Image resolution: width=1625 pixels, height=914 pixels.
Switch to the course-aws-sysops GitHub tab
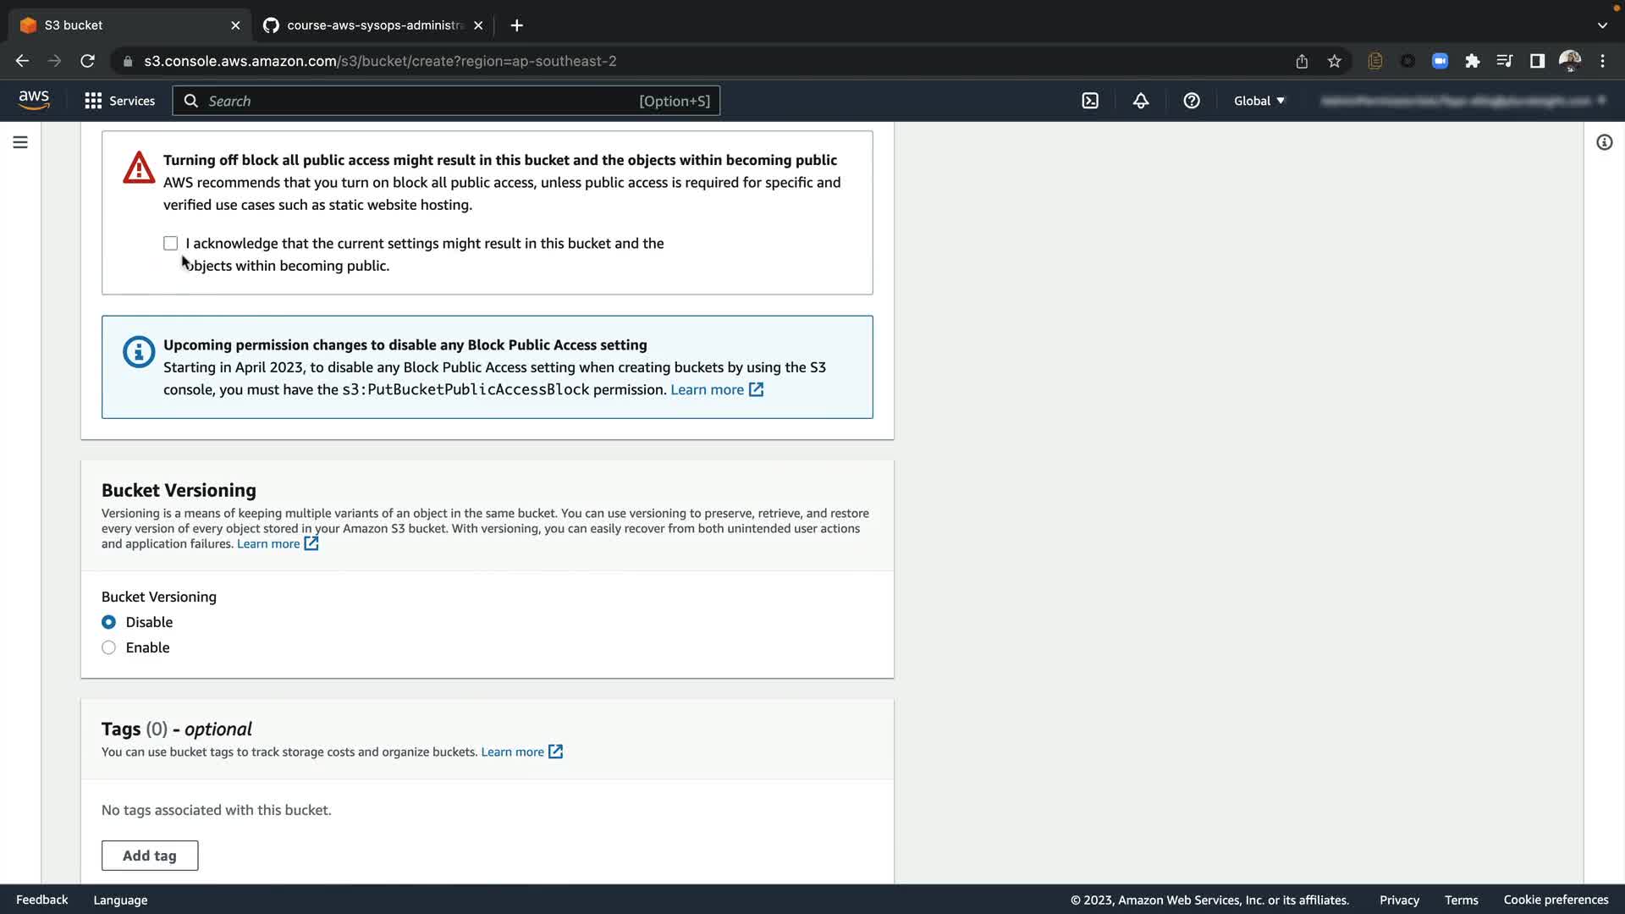click(372, 25)
